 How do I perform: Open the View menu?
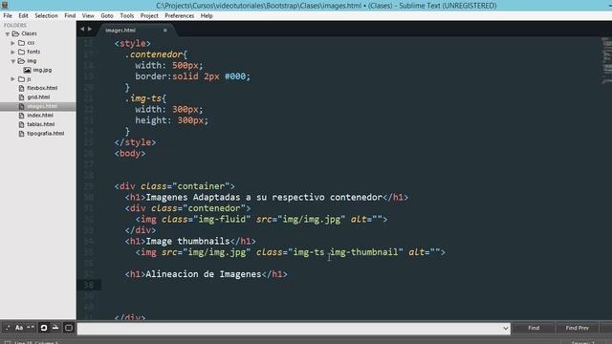[x=88, y=15]
